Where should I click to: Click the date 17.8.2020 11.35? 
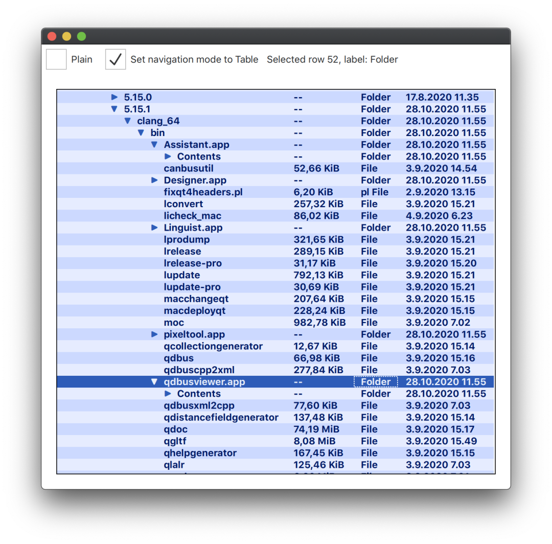coord(442,97)
